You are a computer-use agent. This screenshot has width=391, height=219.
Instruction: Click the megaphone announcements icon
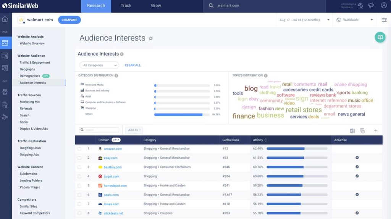coord(371,5)
